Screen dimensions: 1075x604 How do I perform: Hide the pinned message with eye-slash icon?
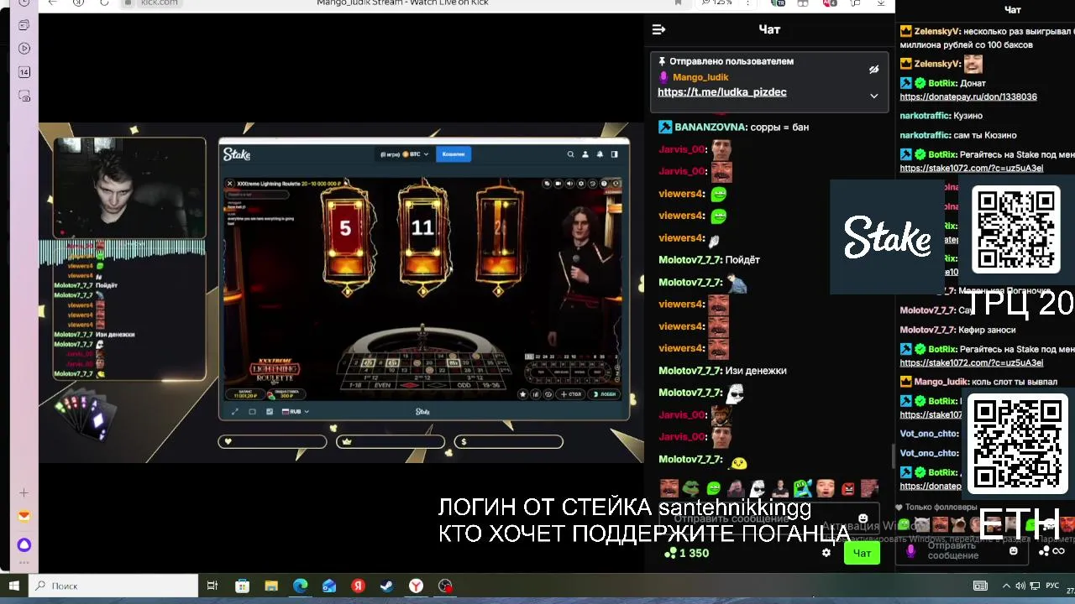point(873,70)
